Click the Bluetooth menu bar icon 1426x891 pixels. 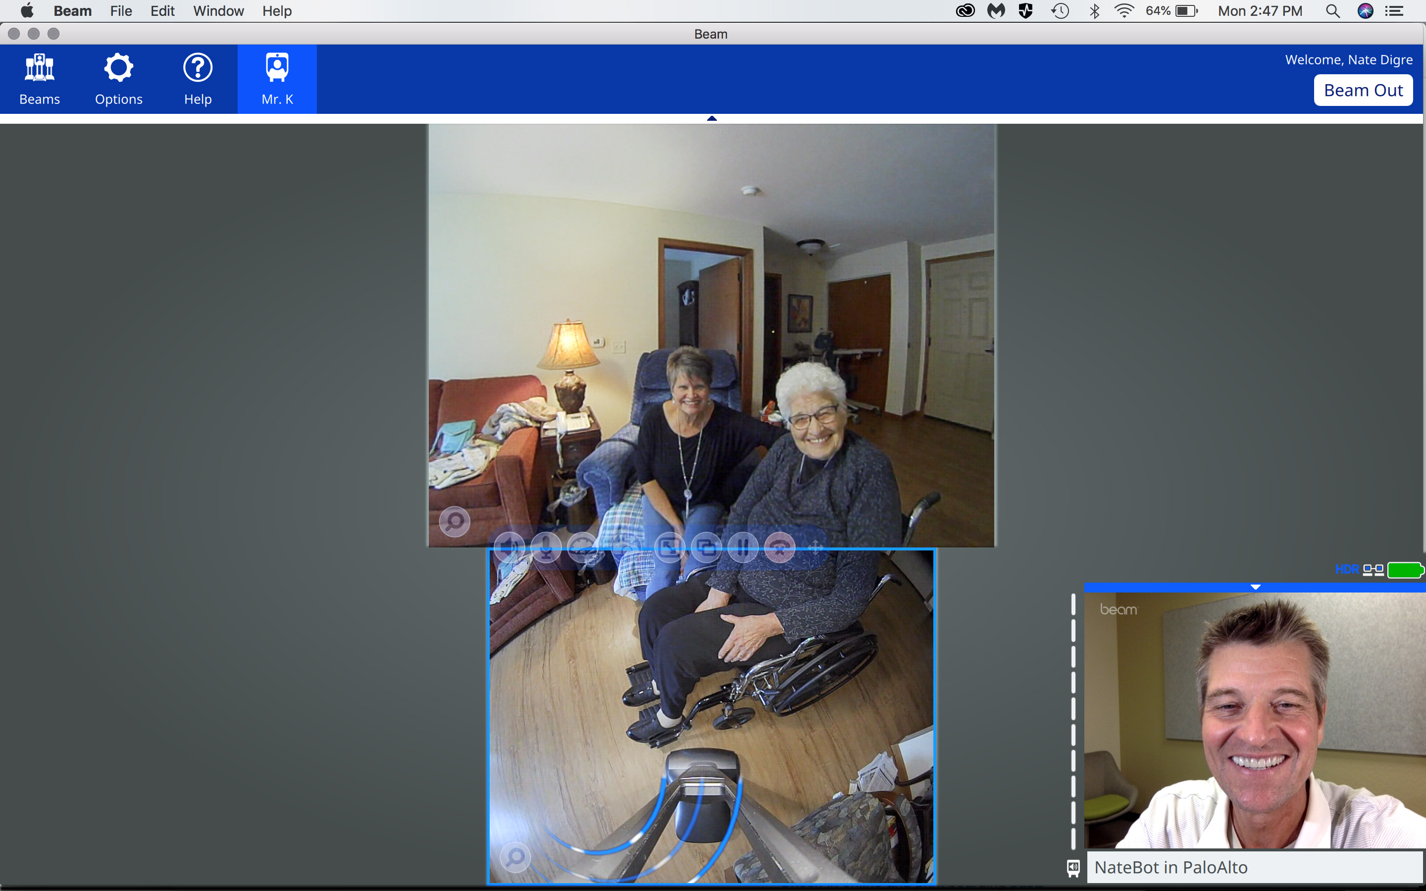tap(1094, 10)
